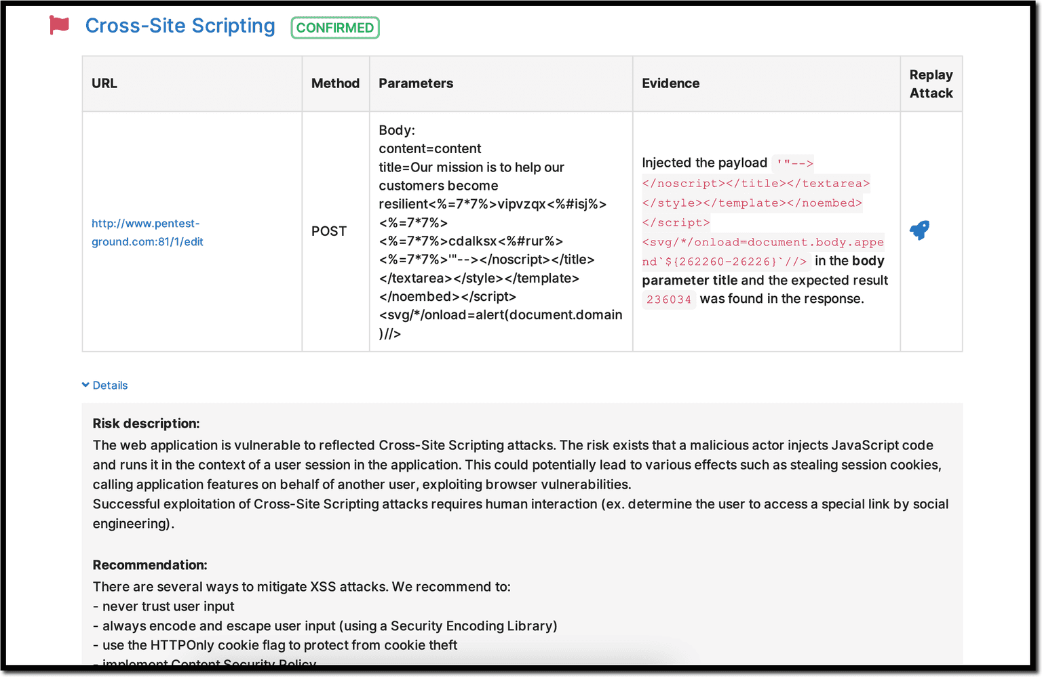Click the Parameters table header

point(416,83)
